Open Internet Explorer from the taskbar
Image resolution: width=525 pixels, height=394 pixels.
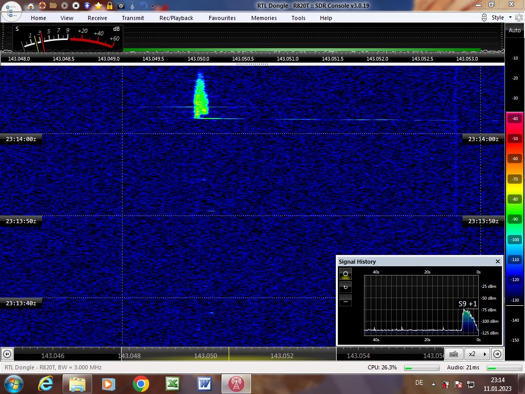46,384
